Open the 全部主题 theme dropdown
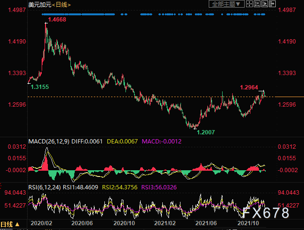The width and height of the screenshot is (304, 230). (226, 4)
